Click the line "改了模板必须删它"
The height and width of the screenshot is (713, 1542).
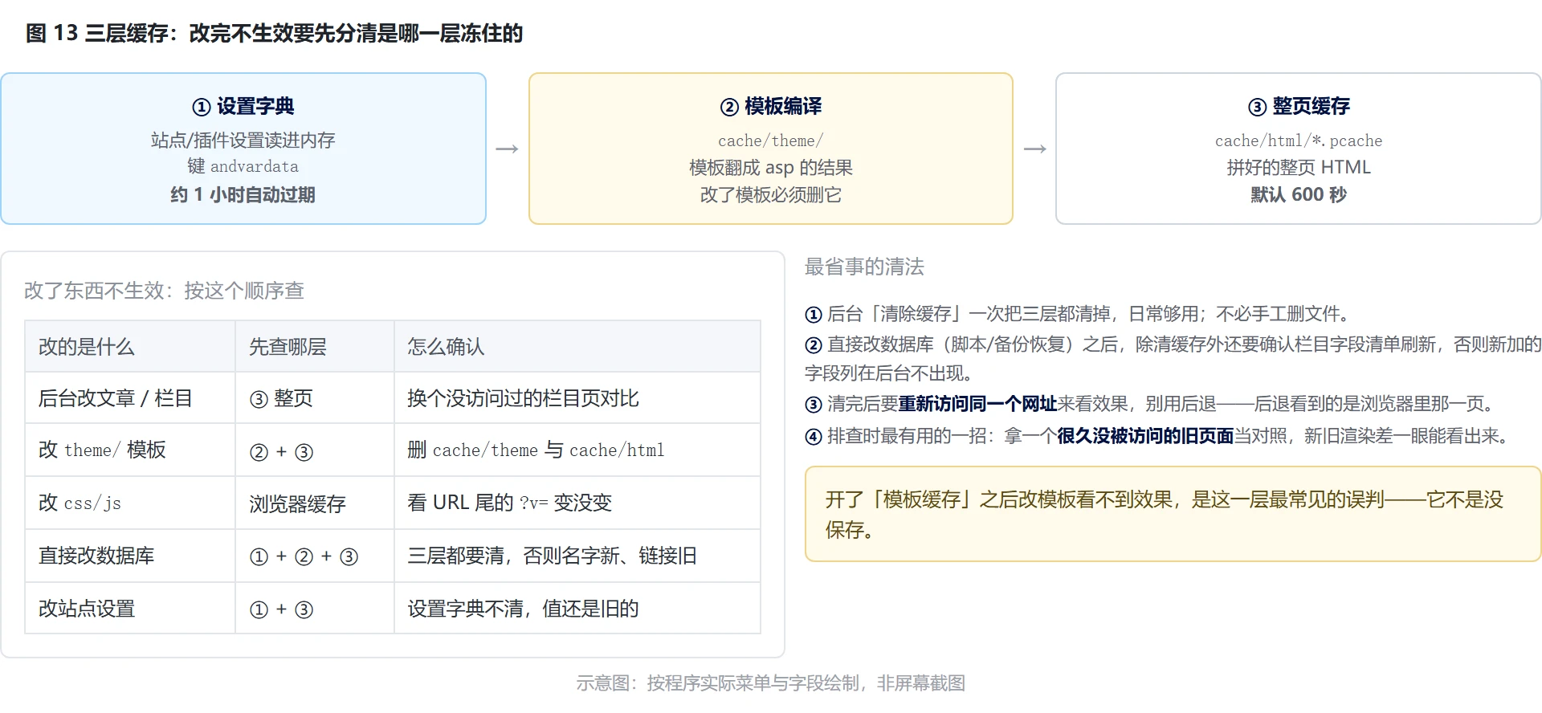(771, 194)
